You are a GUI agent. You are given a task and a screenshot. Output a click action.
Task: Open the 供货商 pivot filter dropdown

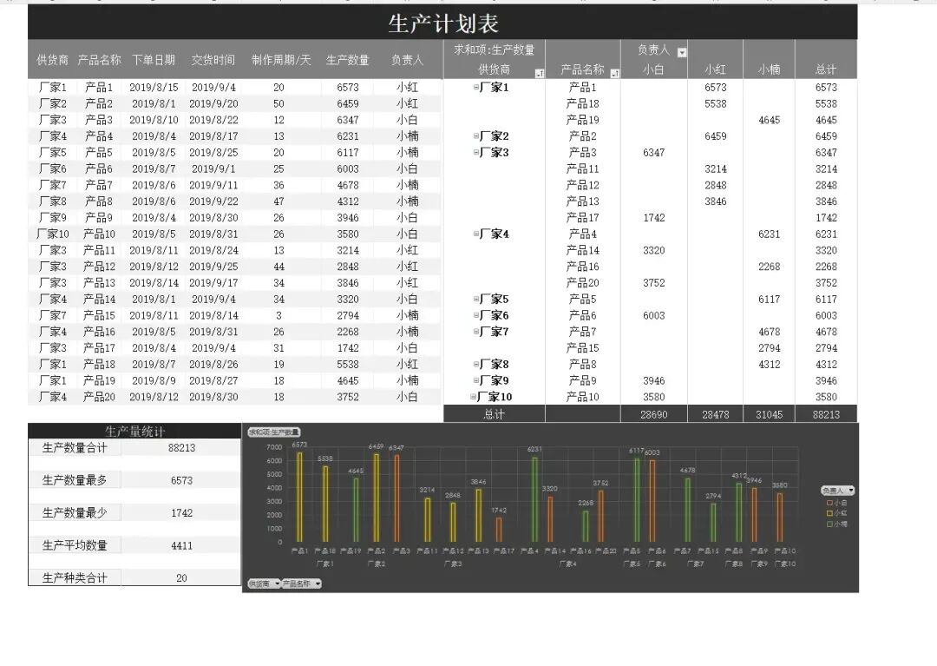pyautogui.click(x=539, y=74)
